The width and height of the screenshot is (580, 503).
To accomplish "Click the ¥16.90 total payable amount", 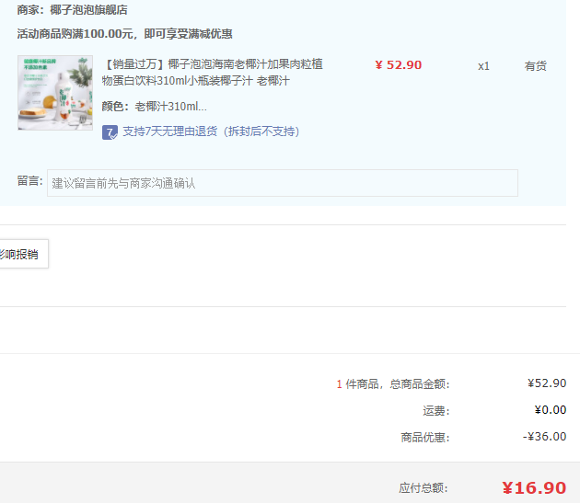I will (533, 488).
